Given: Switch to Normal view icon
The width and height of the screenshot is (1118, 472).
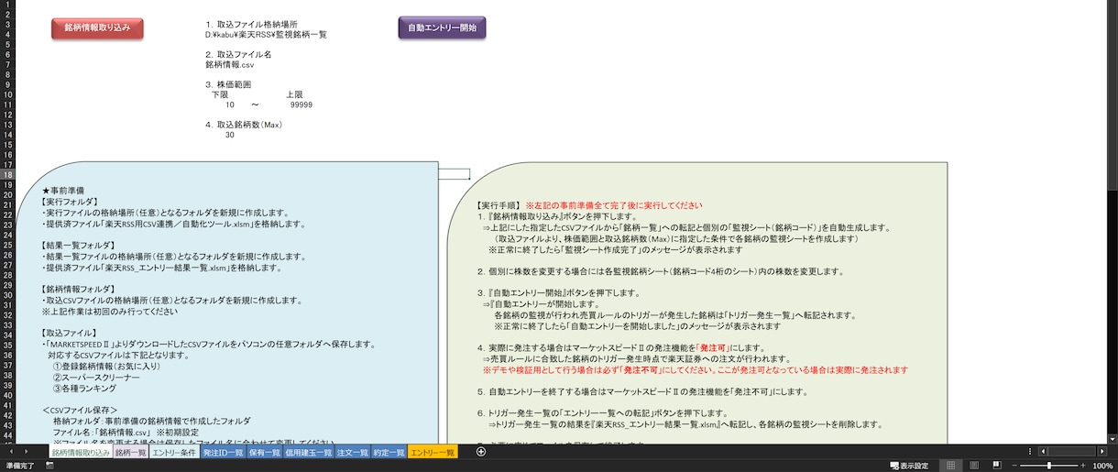Looking at the screenshot, I should coord(950,466).
